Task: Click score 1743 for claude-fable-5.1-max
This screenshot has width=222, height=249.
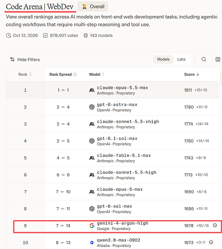Action: (189, 158)
